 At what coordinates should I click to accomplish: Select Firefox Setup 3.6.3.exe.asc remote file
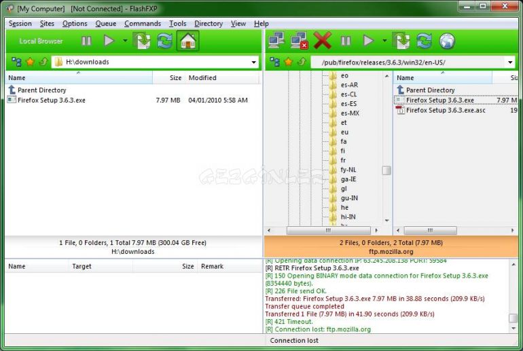coord(446,110)
